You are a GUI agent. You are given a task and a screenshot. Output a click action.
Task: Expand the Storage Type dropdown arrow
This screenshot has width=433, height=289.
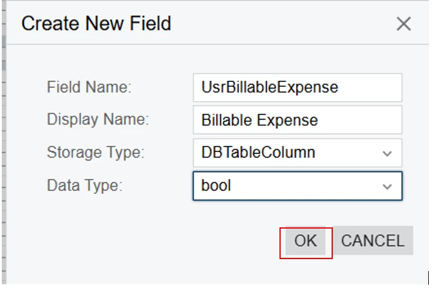click(x=387, y=153)
